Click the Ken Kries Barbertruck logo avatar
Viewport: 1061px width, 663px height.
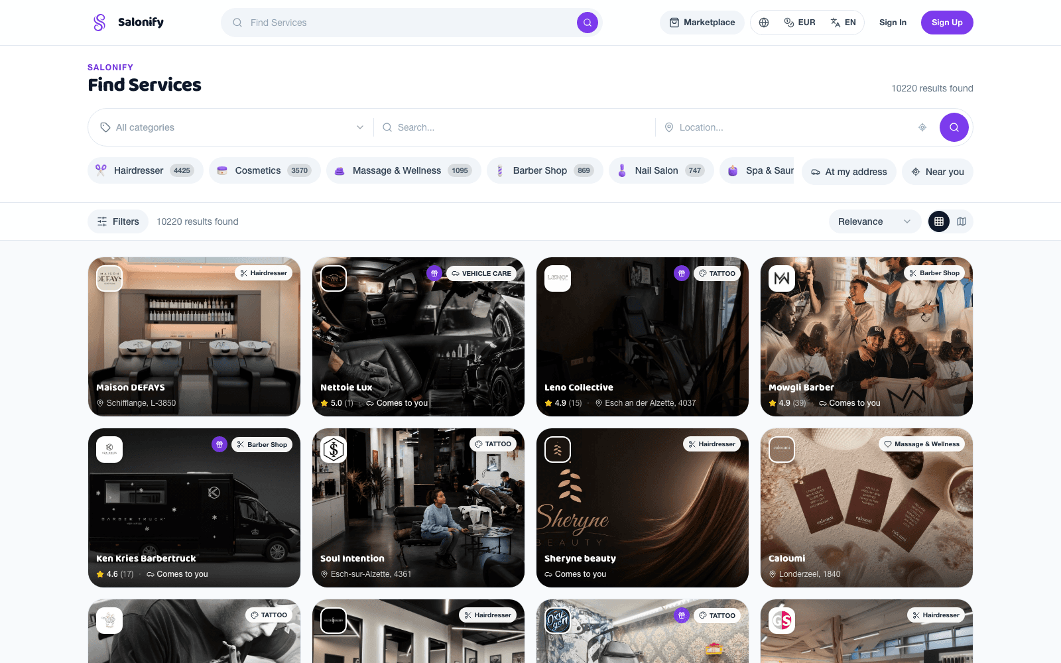(x=109, y=450)
